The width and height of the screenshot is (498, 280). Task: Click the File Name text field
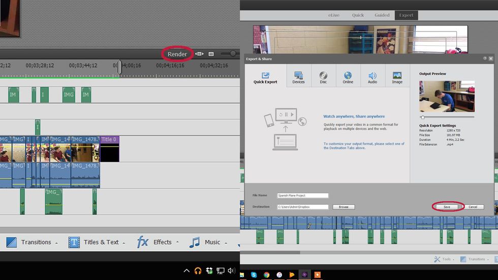coord(303,196)
